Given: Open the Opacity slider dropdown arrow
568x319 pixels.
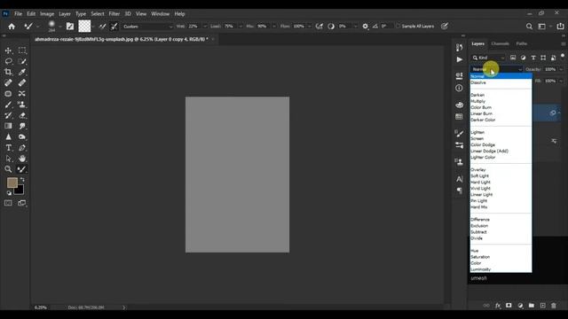Looking at the screenshot, I should point(561,69).
